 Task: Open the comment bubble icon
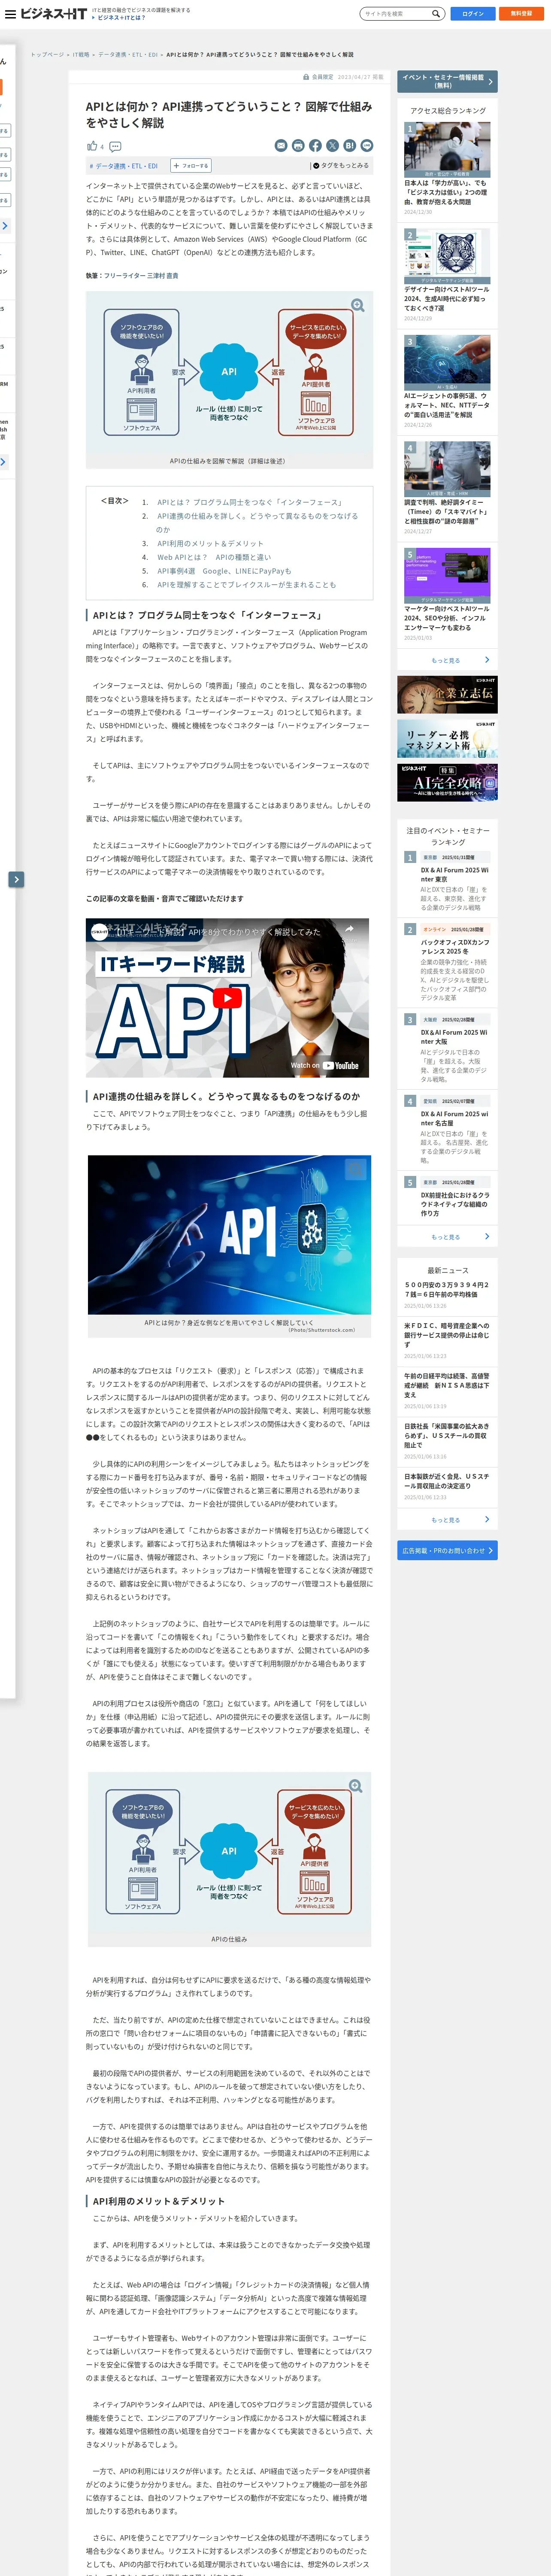[x=115, y=146]
